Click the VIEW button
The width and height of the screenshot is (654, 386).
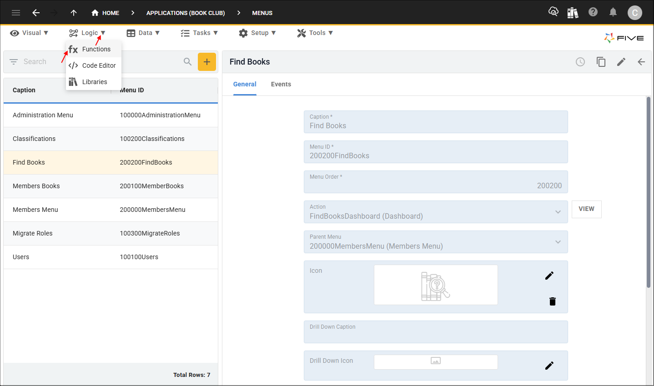[587, 209]
